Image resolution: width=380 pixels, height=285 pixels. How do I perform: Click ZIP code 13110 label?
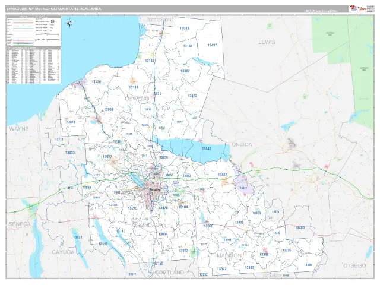(x=121, y=231)
